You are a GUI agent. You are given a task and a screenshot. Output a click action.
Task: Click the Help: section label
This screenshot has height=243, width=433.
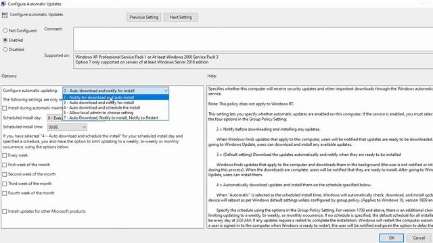(x=212, y=76)
